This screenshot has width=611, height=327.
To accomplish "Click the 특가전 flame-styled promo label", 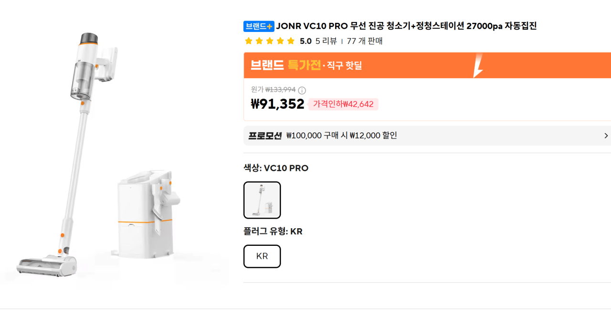I will tap(305, 65).
